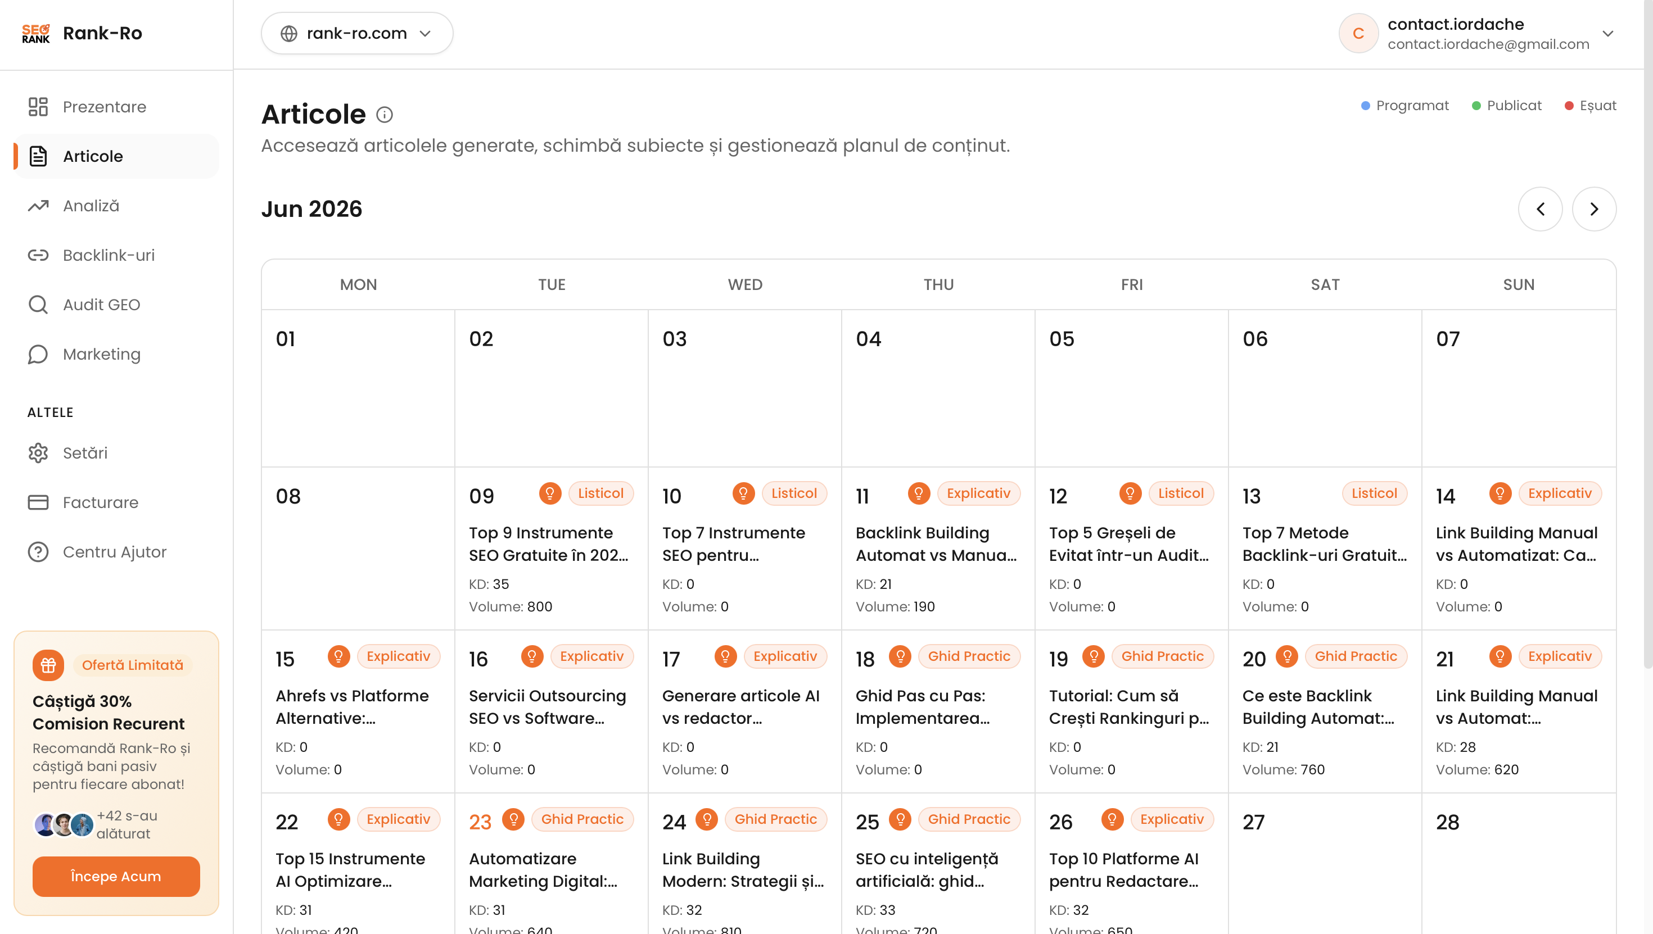1653x934 pixels.
Task: Click the lightbulb icon on June 09
Action: pyautogui.click(x=550, y=493)
